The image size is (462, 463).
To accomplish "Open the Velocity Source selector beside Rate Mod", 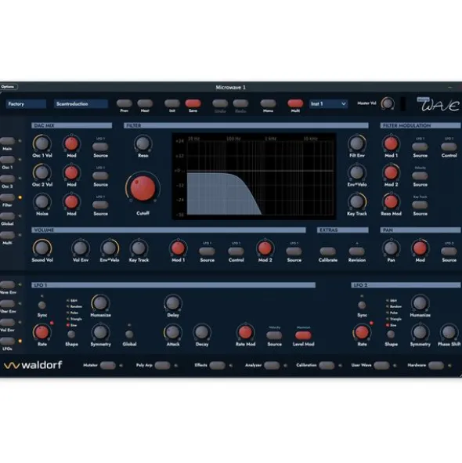I will point(274,335).
